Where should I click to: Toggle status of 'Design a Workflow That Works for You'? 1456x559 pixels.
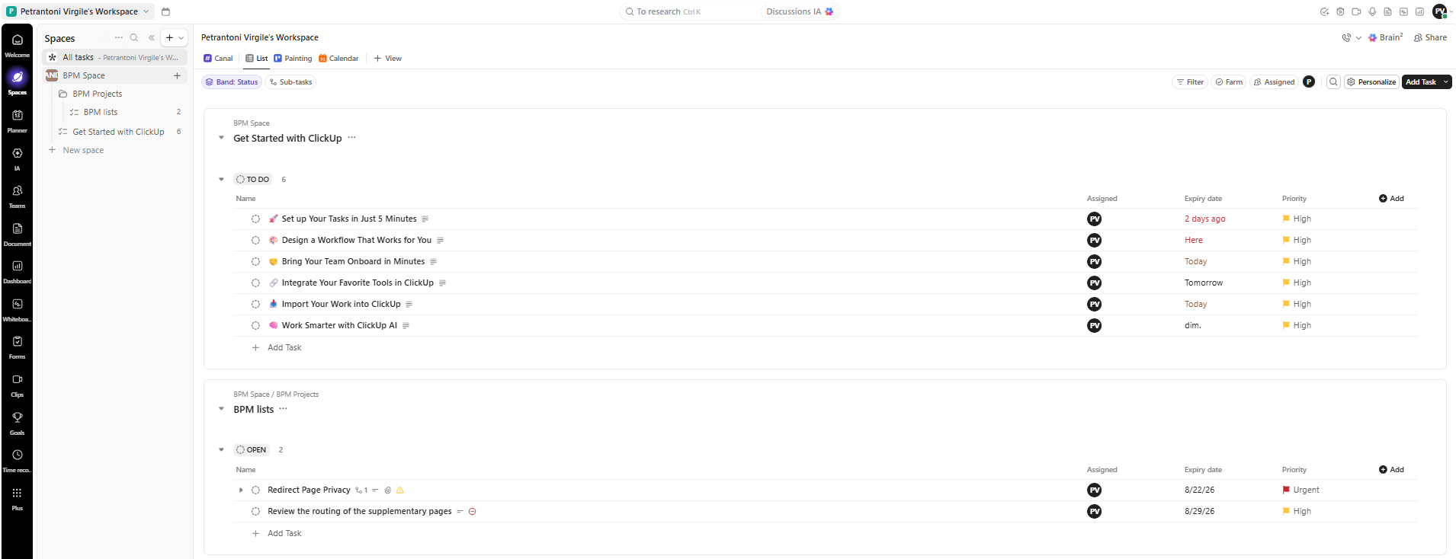[256, 240]
